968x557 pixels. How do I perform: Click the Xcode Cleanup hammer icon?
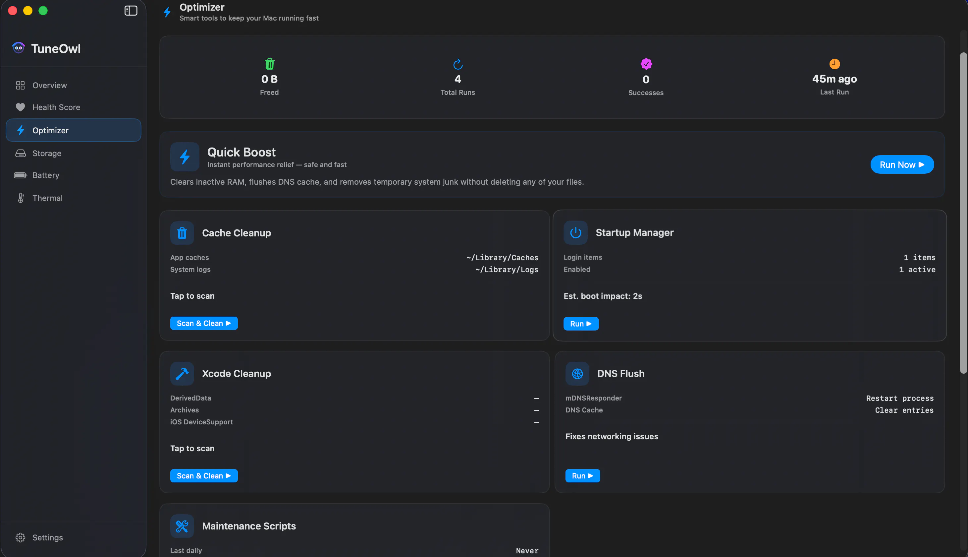click(182, 373)
